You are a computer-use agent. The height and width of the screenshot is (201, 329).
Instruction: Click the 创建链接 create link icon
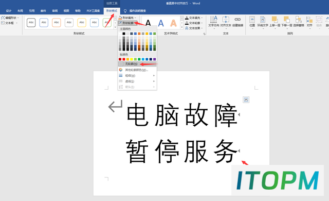coord(237,22)
